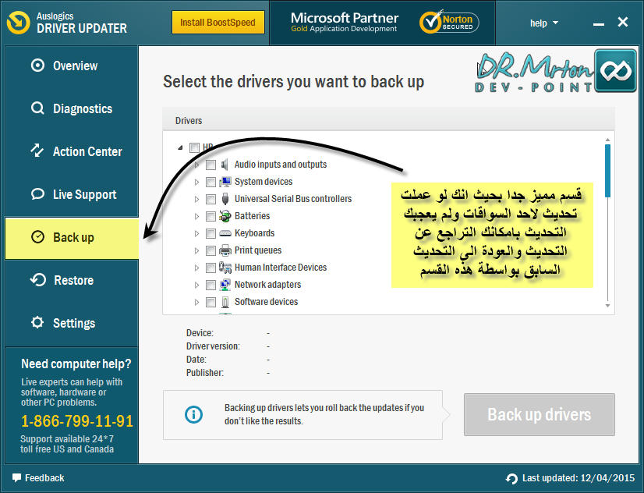Click the support phone number 1-866-799-11-91
This screenshot has height=493, width=644.
point(77,421)
